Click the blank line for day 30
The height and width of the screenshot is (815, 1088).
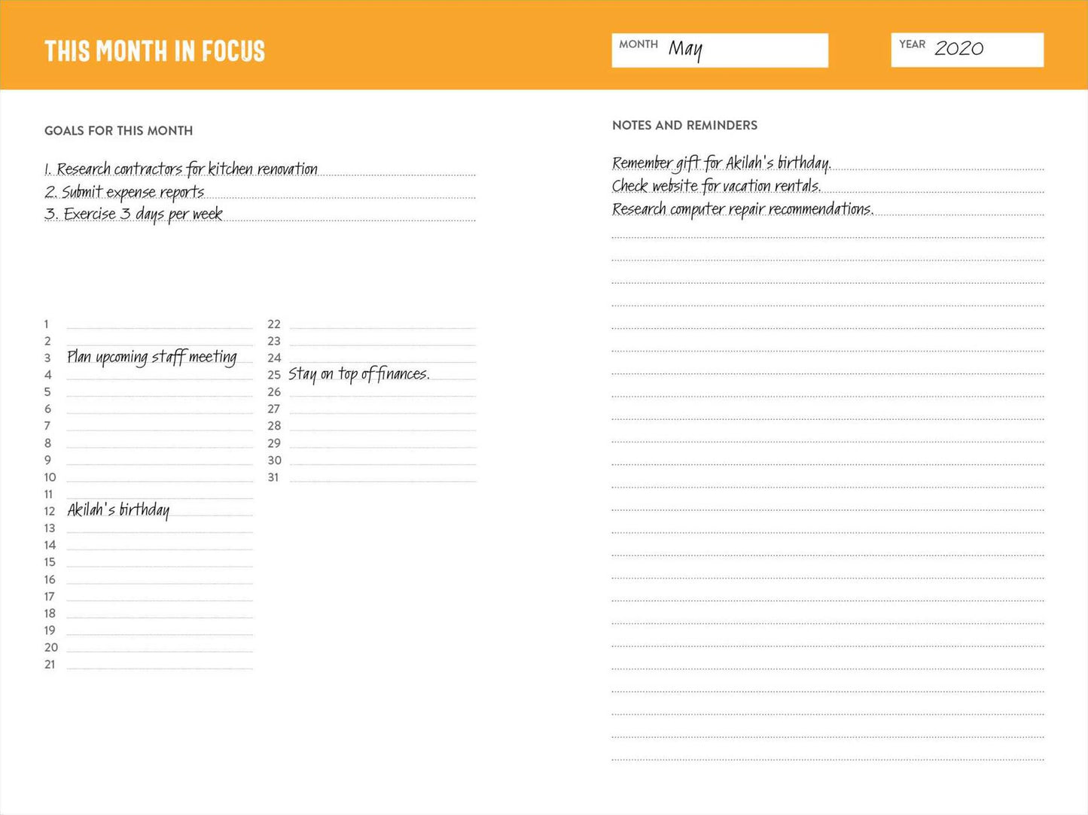pos(383,460)
